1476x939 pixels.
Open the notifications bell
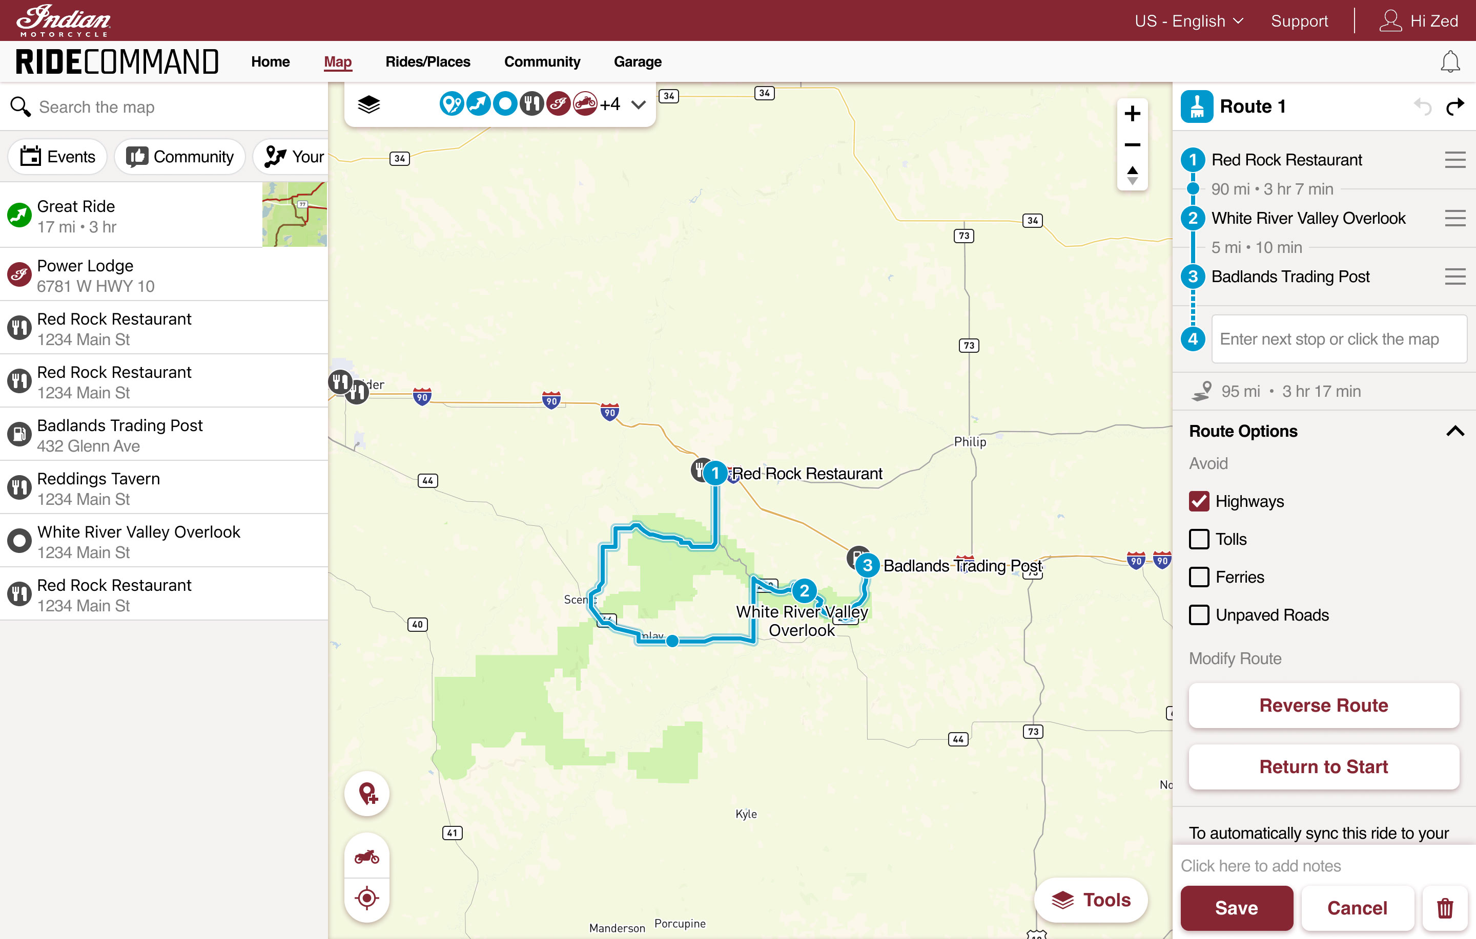(1450, 62)
